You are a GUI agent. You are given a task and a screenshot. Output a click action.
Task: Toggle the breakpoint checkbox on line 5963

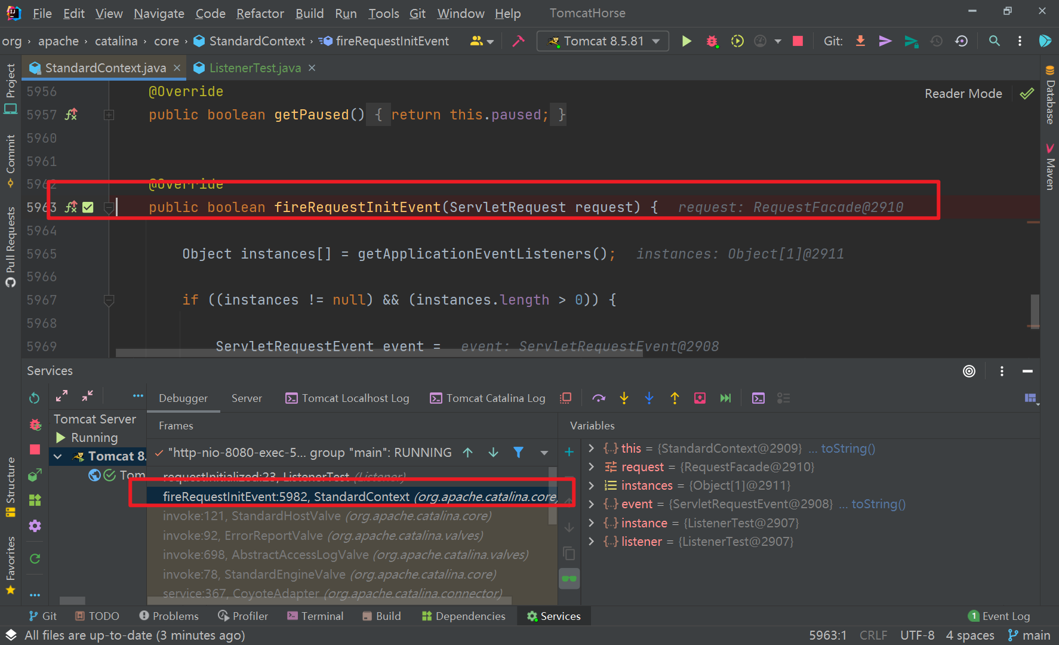point(88,207)
